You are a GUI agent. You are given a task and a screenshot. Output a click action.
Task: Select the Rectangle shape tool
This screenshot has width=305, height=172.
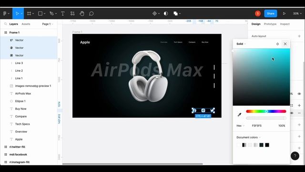[40, 13]
